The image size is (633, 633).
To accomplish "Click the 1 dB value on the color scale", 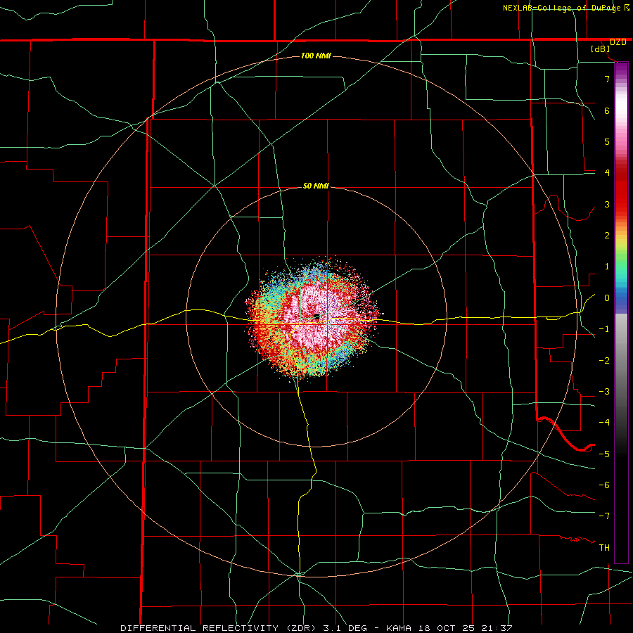I will click(x=607, y=267).
